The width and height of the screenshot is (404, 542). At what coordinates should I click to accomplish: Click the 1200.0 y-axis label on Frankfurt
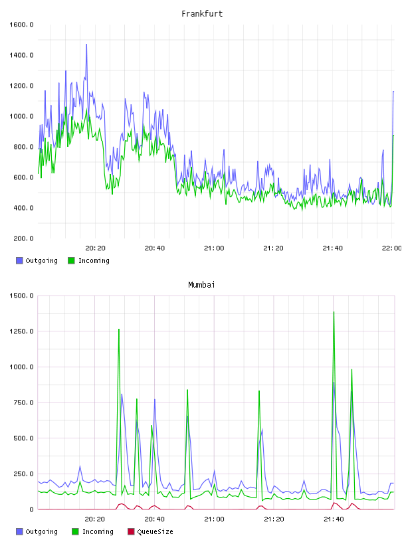21,86
